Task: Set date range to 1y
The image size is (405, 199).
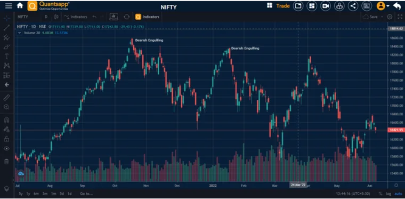Action: [28, 194]
